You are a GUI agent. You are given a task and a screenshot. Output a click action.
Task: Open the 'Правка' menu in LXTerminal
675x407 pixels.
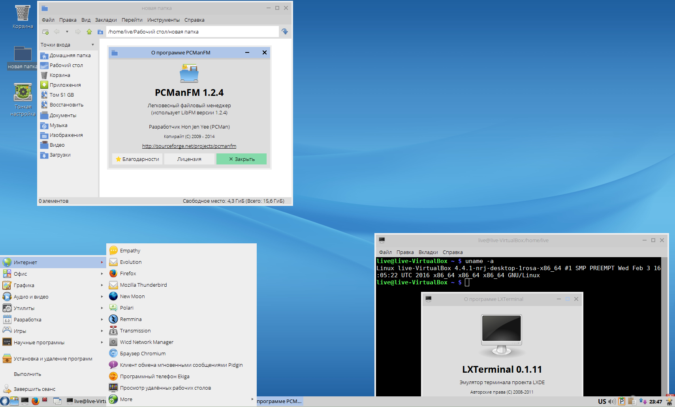(x=405, y=252)
